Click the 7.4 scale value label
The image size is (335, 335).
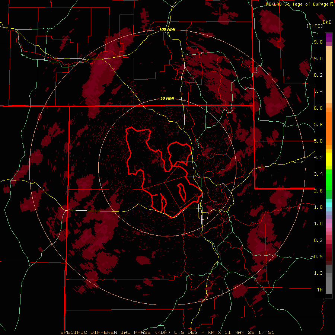pos(318,92)
